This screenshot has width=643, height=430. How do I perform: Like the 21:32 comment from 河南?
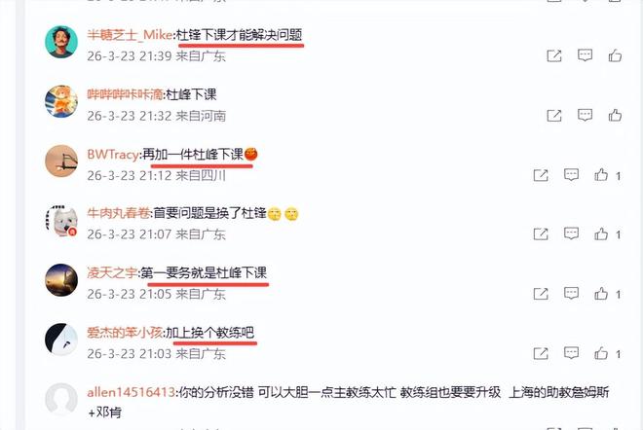(x=615, y=116)
